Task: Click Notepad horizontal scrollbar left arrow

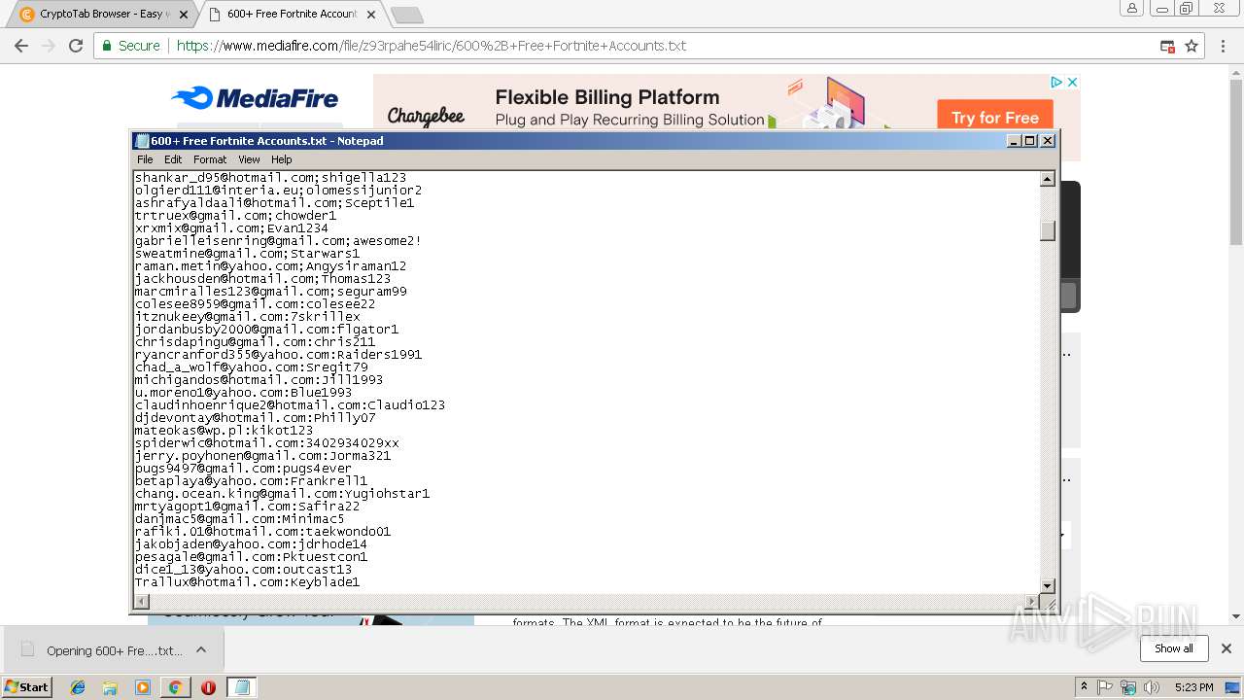Action: 142,602
